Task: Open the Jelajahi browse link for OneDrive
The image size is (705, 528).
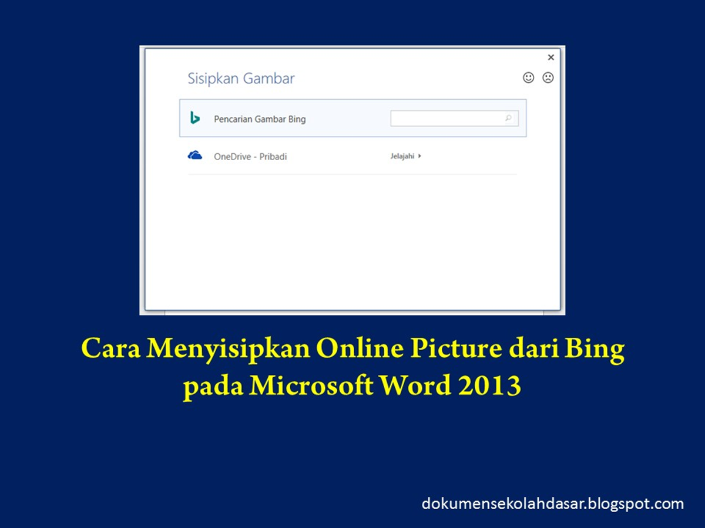Action: click(x=406, y=156)
